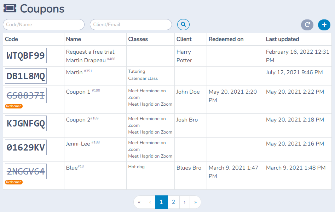Click last updated February 16, 2022 12:31 PM
This screenshot has height=212, width=335.
[298, 56]
